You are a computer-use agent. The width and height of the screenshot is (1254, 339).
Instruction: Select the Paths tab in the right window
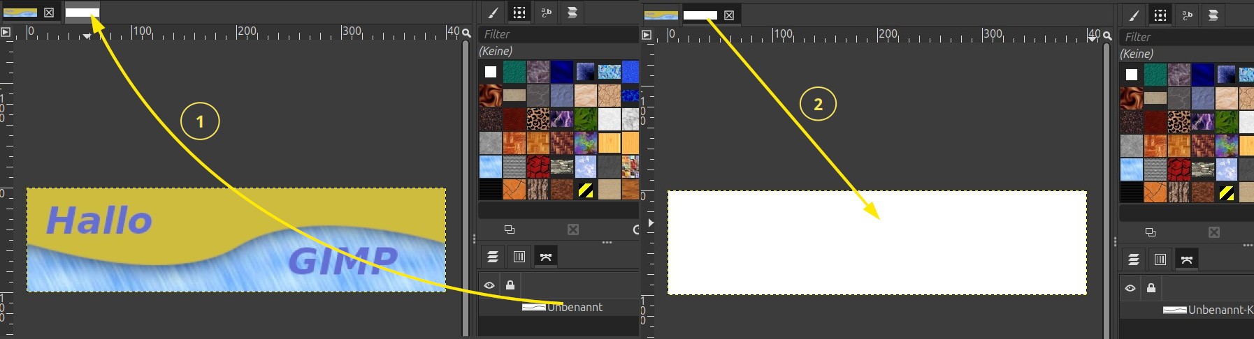[x=1187, y=259]
